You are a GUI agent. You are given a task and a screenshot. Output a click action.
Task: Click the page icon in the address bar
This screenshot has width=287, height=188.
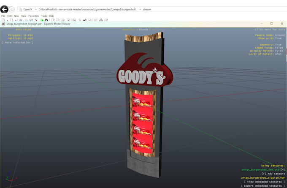[20, 9]
